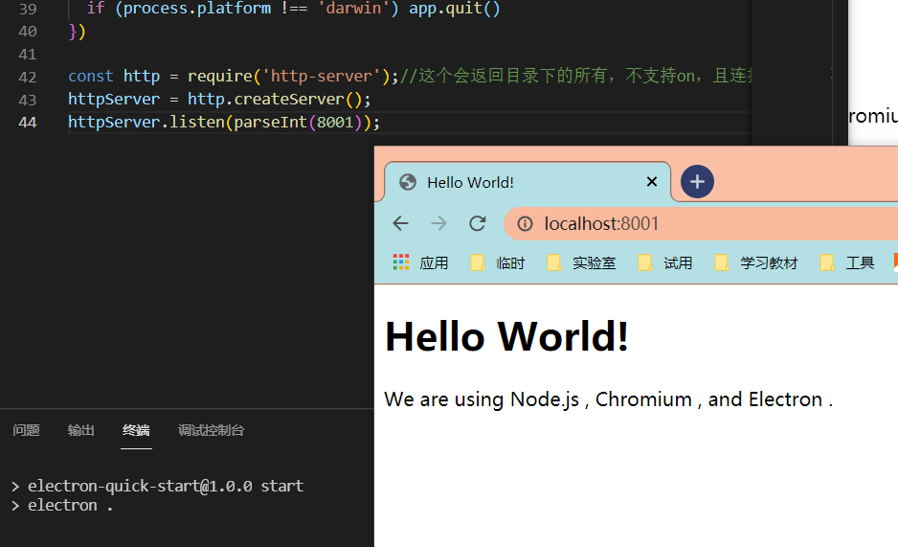This screenshot has height=547, width=898.
Task: Click the browser back arrow
Action: (x=400, y=223)
